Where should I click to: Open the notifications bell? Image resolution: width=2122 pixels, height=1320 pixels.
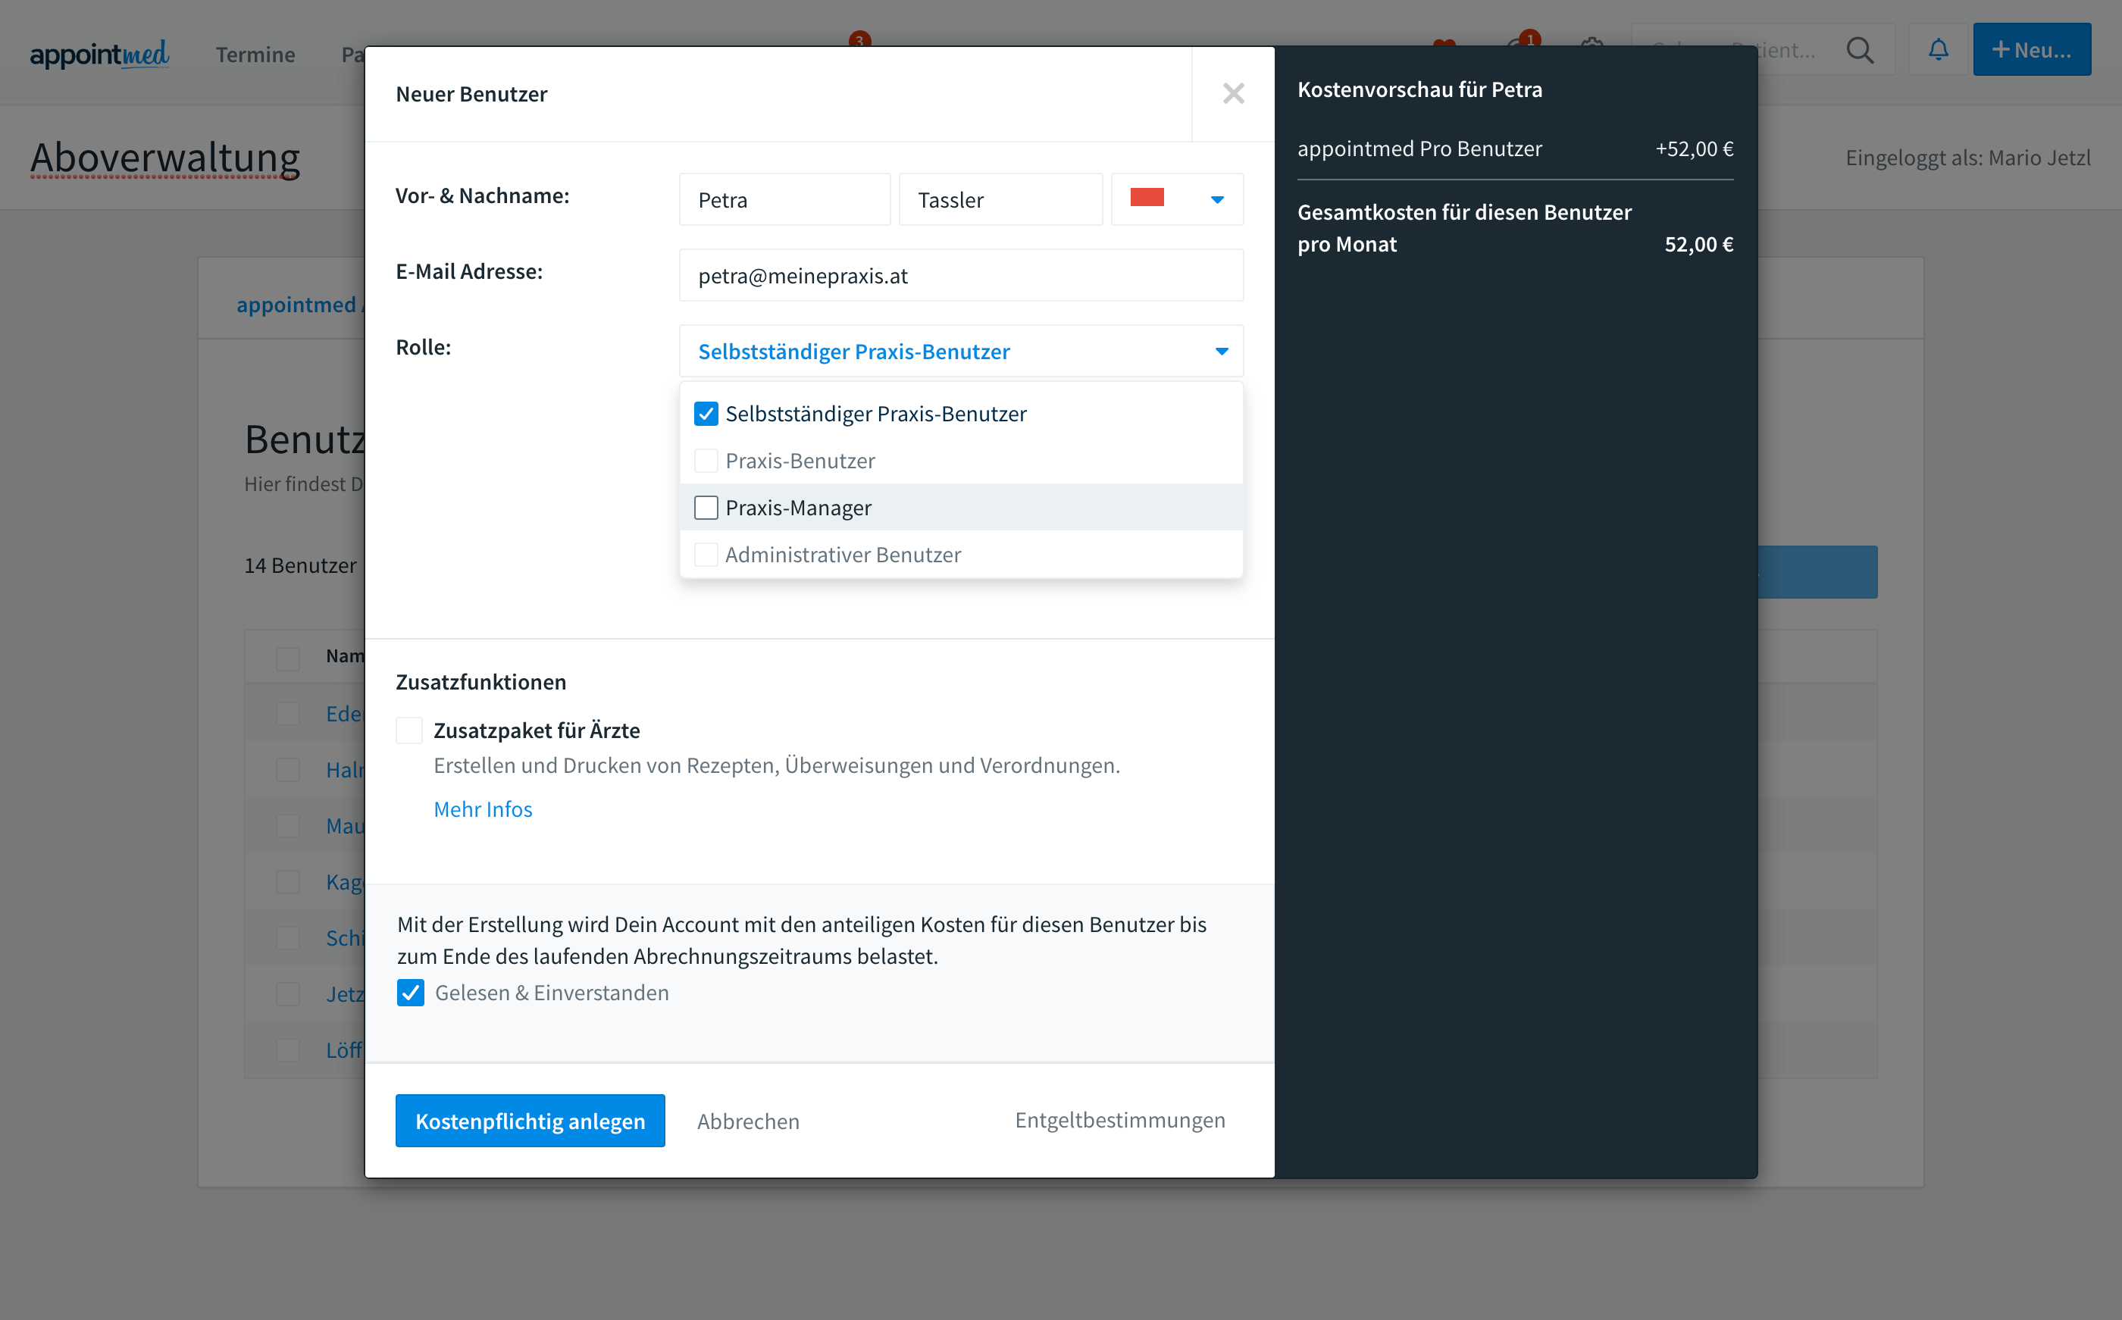pos(1938,50)
